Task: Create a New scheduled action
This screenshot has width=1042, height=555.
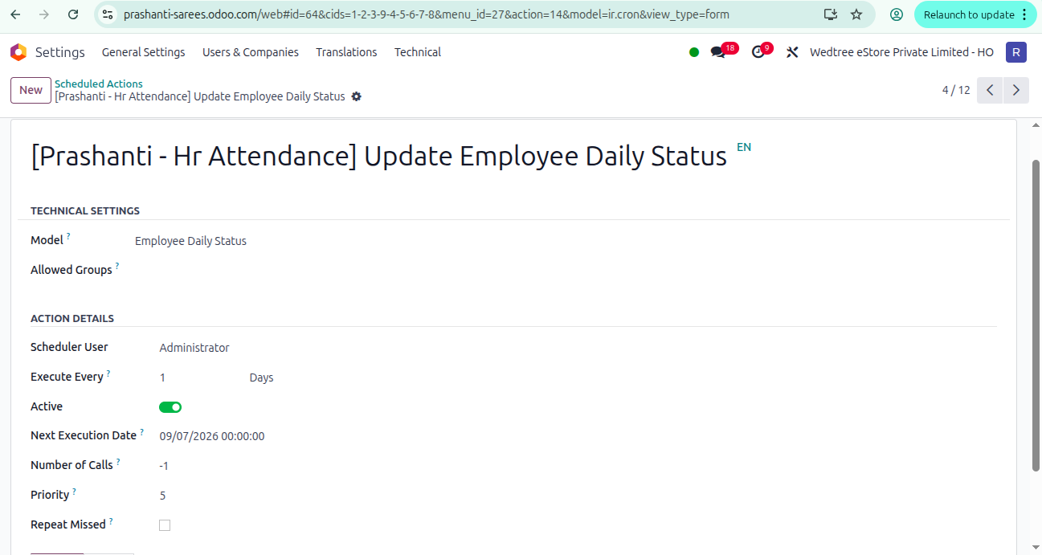Action: [31, 90]
